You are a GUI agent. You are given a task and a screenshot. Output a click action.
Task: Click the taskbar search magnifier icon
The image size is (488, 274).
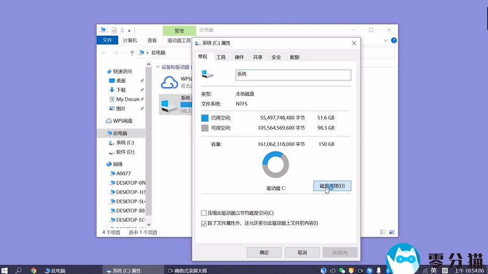click(x=19, y=270)
